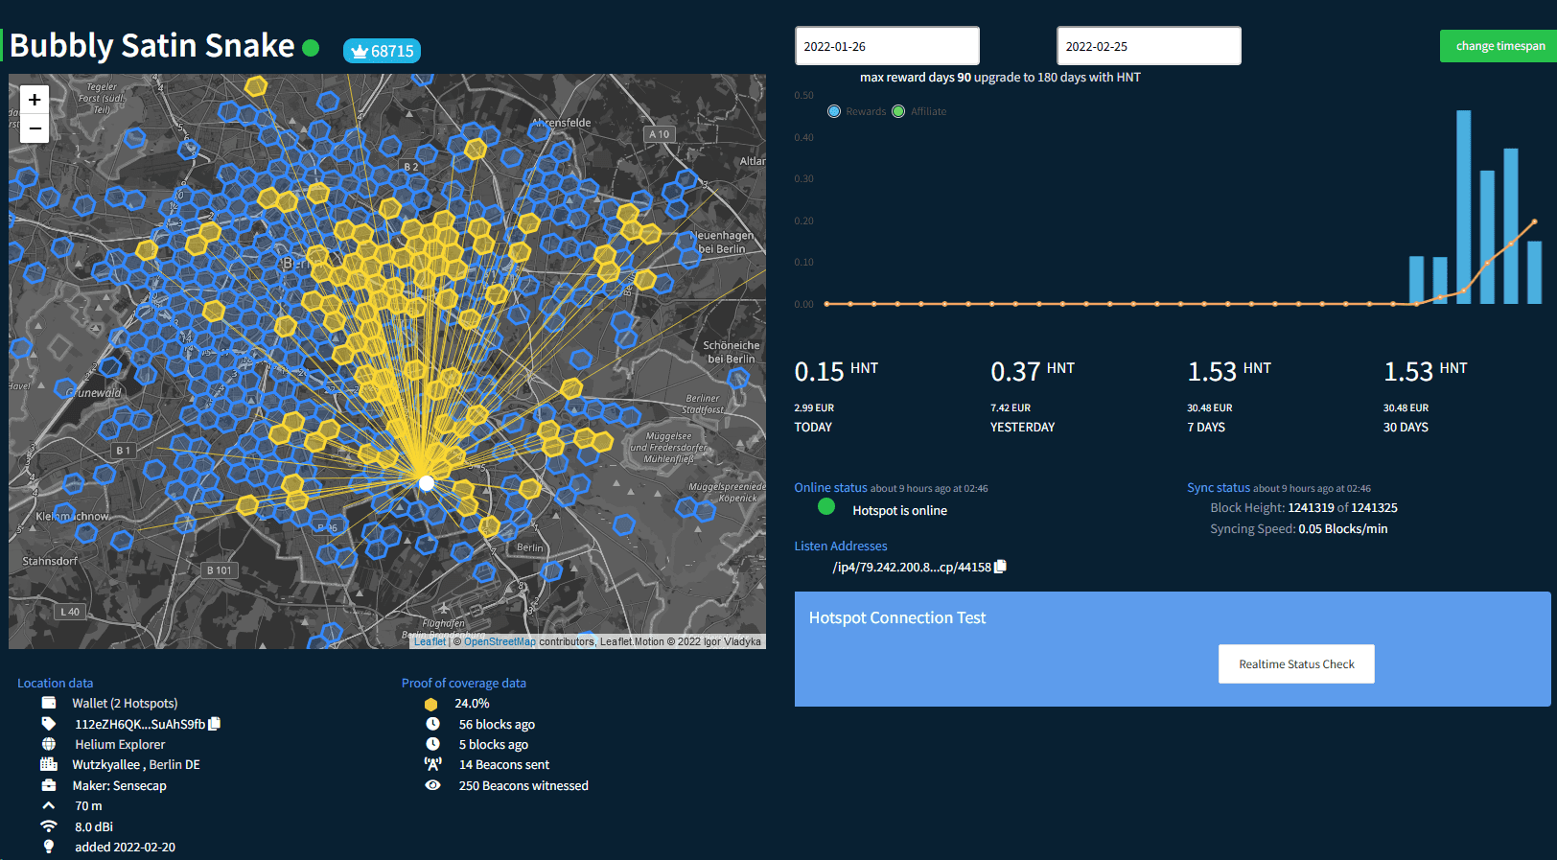Toggle the Rewards series in chart legend

[856, 111]
